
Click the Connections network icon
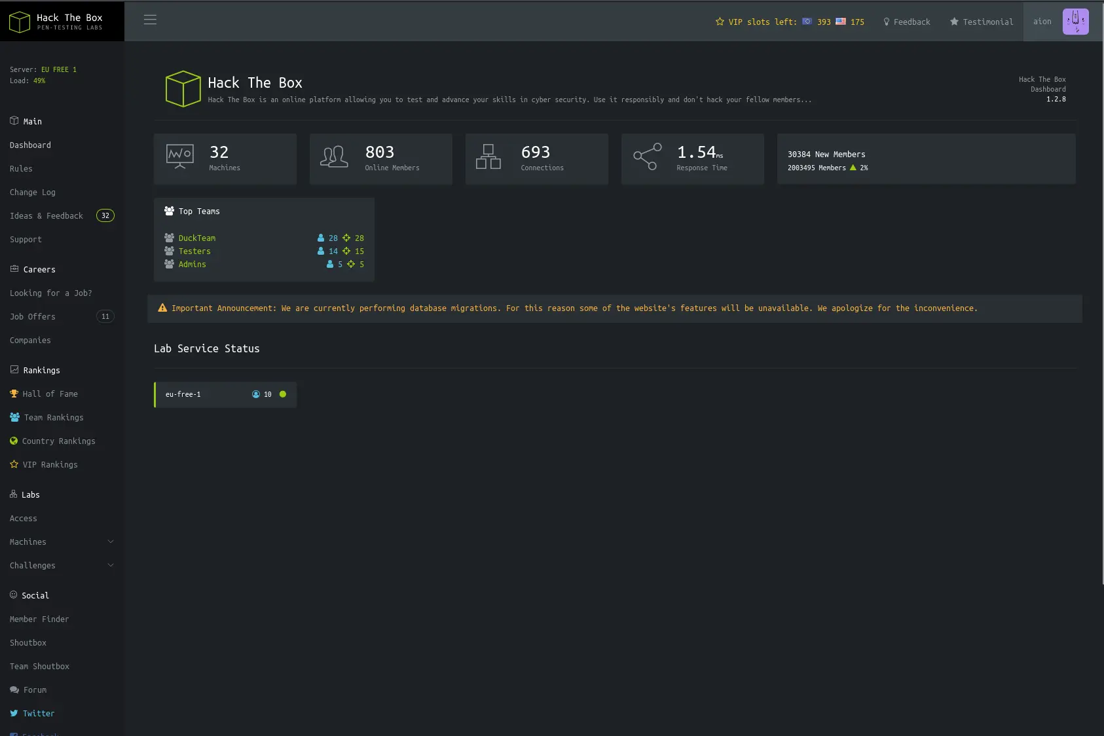point(488,156)
